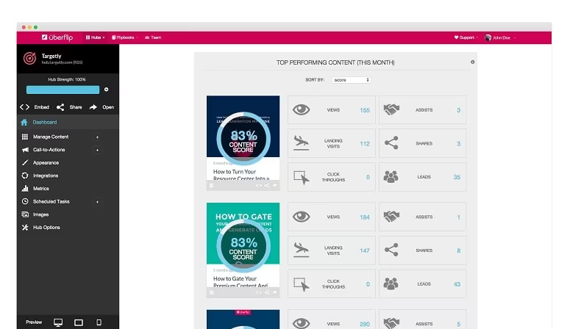Click the Metrics bar chart icon

tap(25, 189)
